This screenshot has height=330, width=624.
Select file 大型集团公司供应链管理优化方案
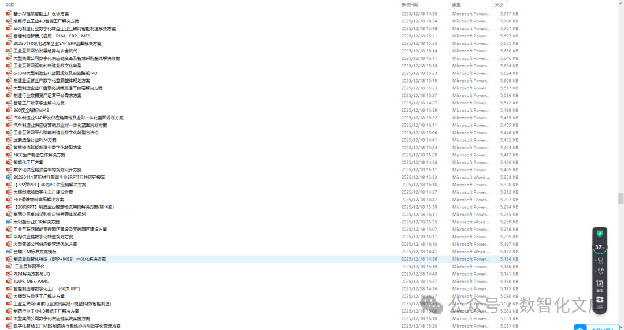coord(46,244)
